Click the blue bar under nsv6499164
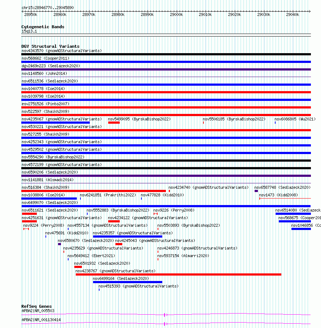Image resolution: width=321 pixels, height=328 pixels. pos(128,282)
